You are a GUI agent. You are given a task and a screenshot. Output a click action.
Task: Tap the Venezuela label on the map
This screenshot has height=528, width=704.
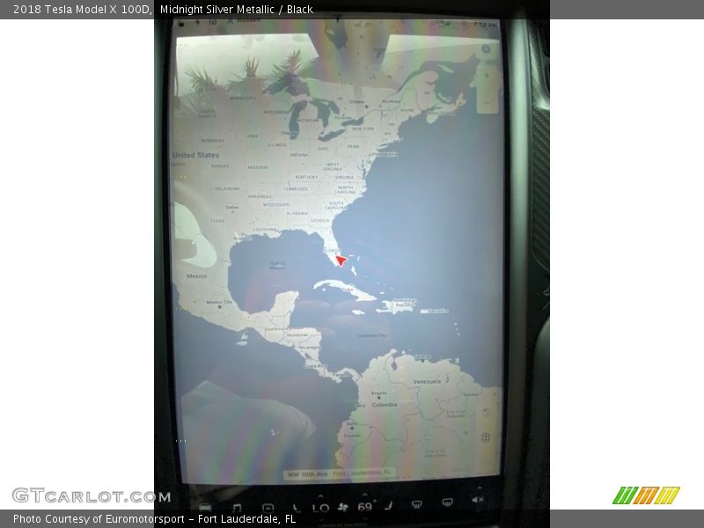427,382
